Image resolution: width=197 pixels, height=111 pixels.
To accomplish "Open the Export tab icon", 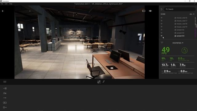I will coord(5,107).
